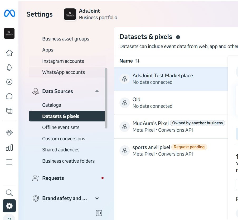This screenshot has width=238, height=220.
Task: Click the Datasets & pixels info icon
Action: click(178, 37)
